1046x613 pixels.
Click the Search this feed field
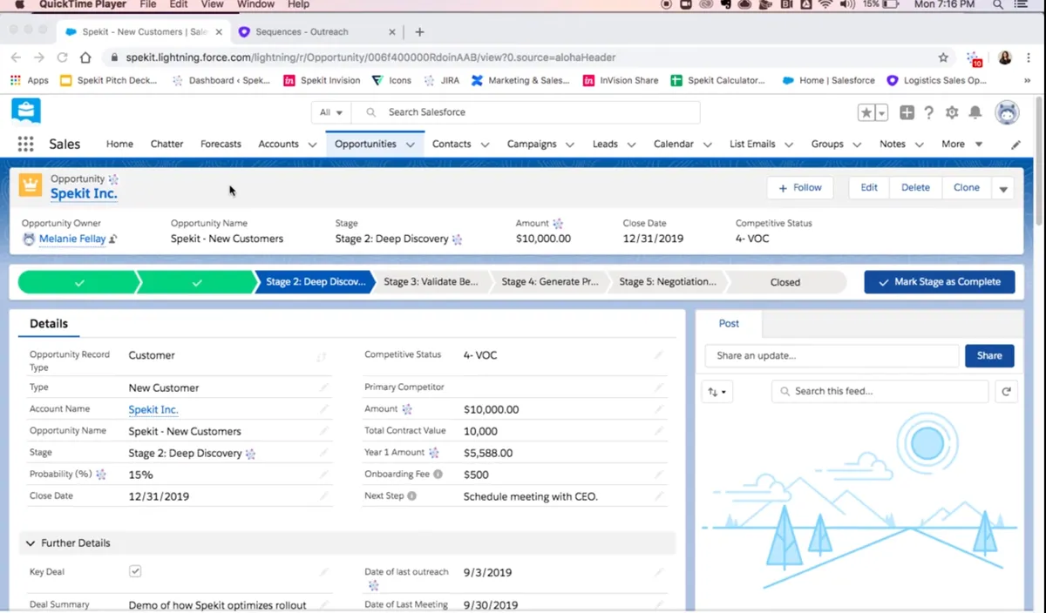pyautogui.click(x=880, y=392)
